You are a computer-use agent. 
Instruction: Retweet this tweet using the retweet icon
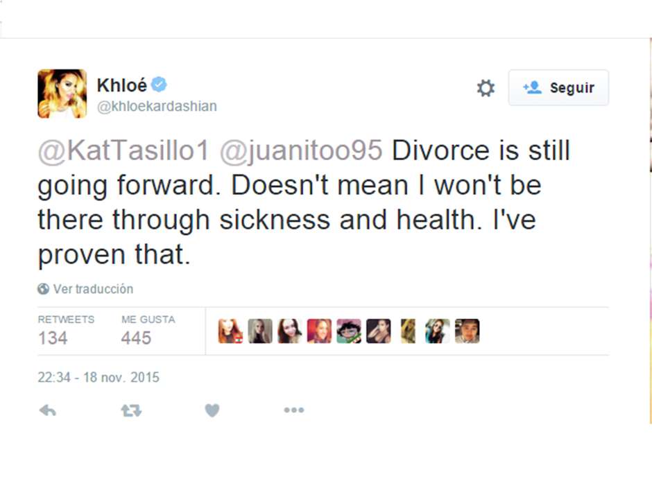tap(131, 410)
